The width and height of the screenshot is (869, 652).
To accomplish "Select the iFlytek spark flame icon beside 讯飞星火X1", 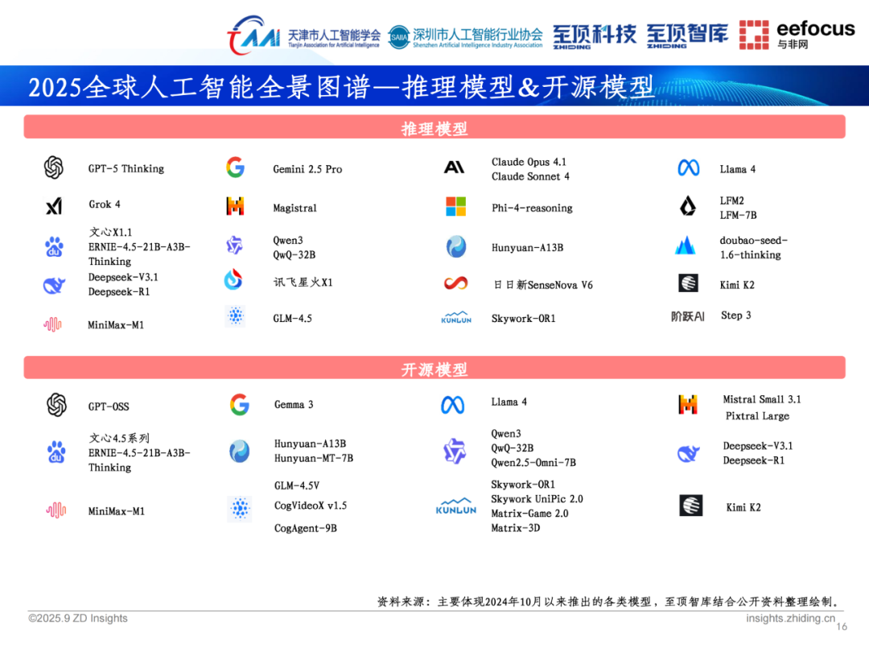I will pyautogui.click(x=233, y=279).
